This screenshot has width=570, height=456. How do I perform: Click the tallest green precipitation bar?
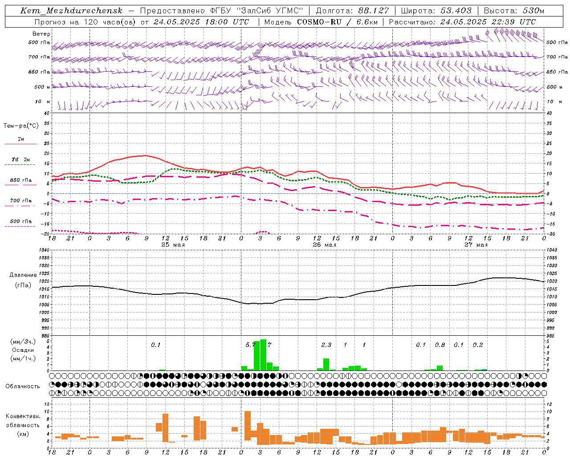[x=263, y=355]
